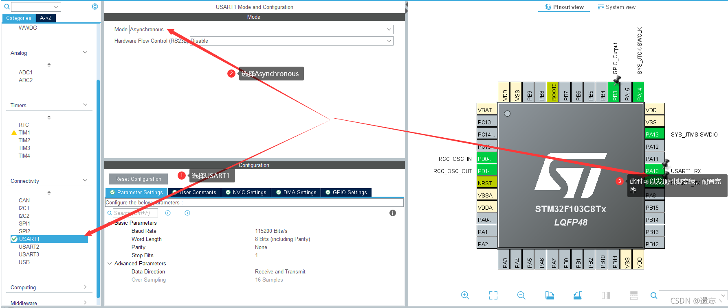Viewport: 728px width, 308px height.
Task: Select TIM1 under Timers
Action: click(24, 132)
